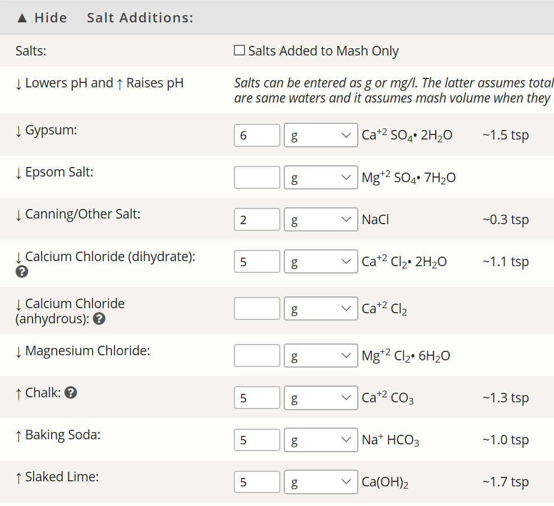Click the Gypsum amount field
Image resolution: width=554 pixels, height=506 pixels.
click(x=257, y=135)
